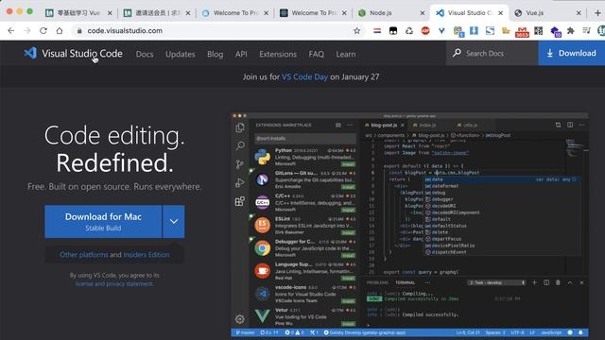The width and height of the screenshot is (605, 340).
Task: Click Search icon in VS Code preview sidebar
Action: (240, 145)
